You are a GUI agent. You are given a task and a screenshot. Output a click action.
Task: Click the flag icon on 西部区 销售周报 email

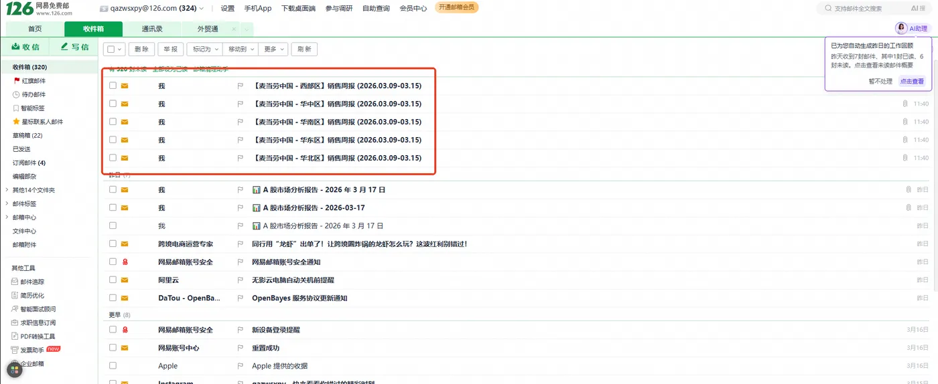[x=240, y=86]
